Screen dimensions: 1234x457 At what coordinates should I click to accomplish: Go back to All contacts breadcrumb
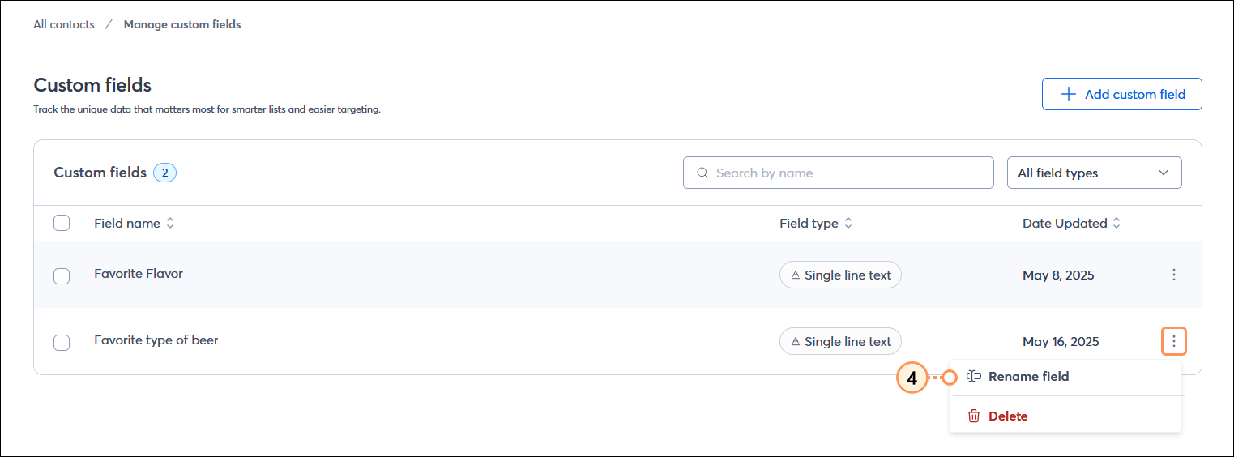point(64,24)
